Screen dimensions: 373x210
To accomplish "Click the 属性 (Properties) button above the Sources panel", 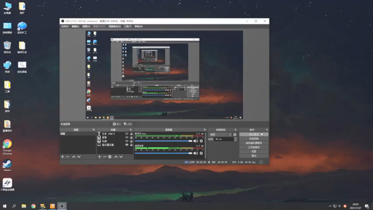I will coord(117,124).
